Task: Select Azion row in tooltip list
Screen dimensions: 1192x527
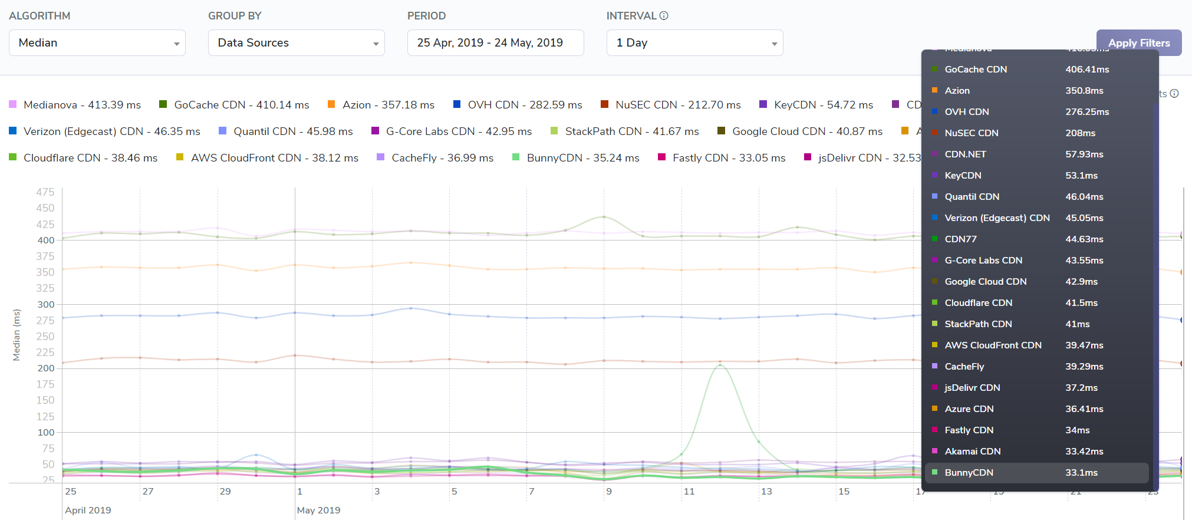Action: tap(1037, 91)
